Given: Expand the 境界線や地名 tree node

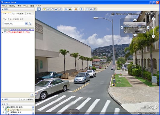Looking at the screenshot, I should 3,112.
